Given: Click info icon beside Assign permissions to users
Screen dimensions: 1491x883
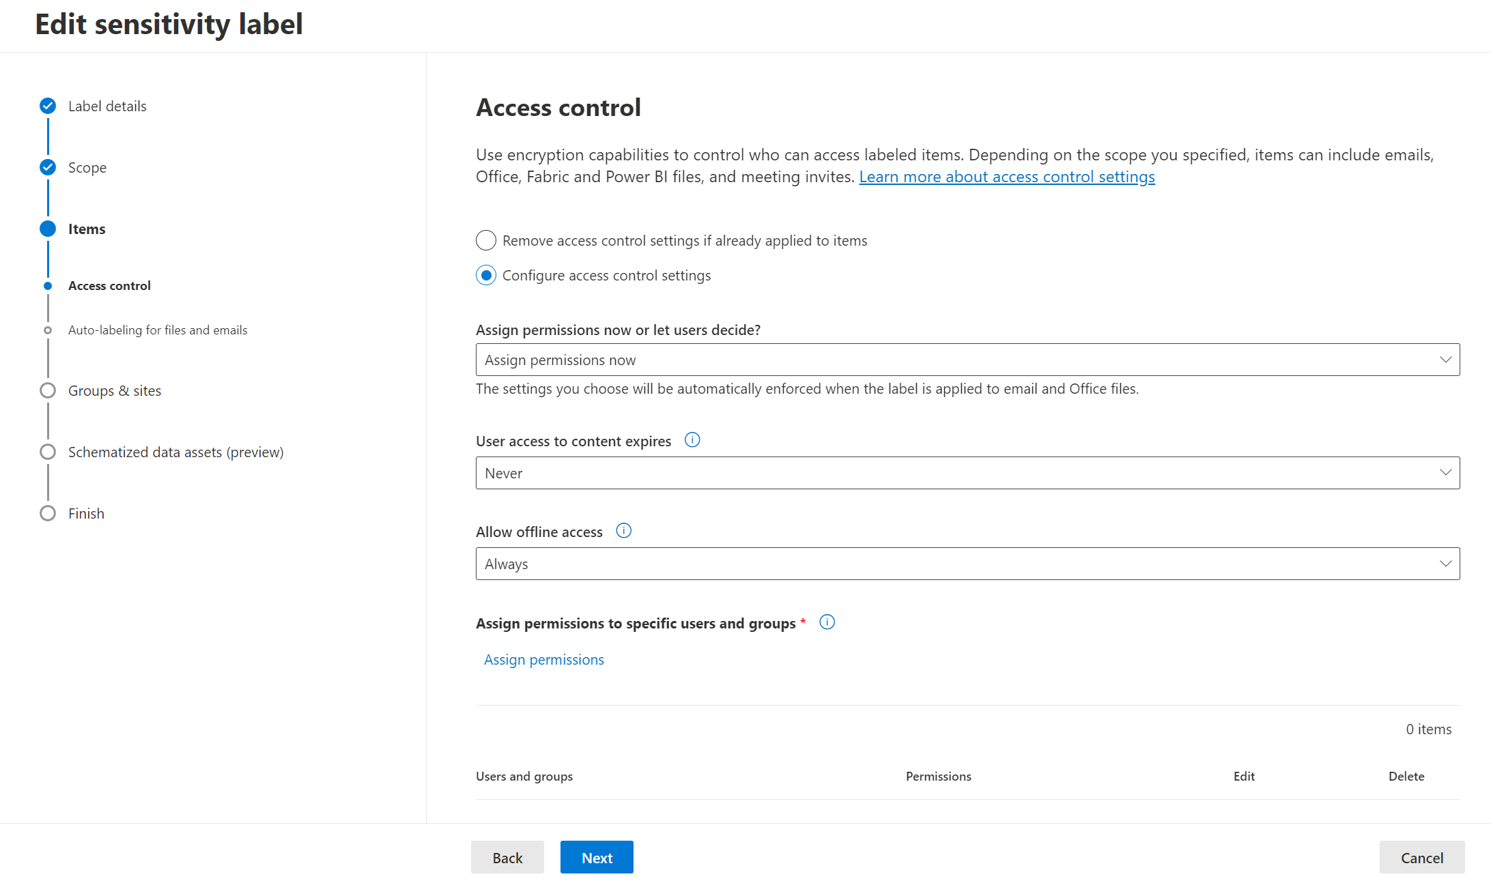Looking at the screenshot, I should point(827,622).
